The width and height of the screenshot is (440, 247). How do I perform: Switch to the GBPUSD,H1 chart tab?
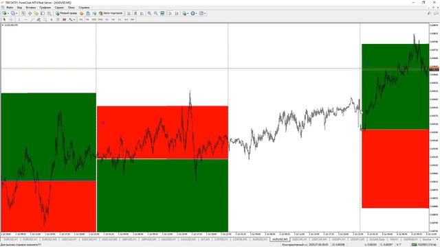(129, 239)
